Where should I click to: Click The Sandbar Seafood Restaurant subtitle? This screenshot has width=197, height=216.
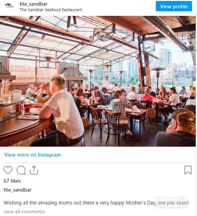click(51, 10)
